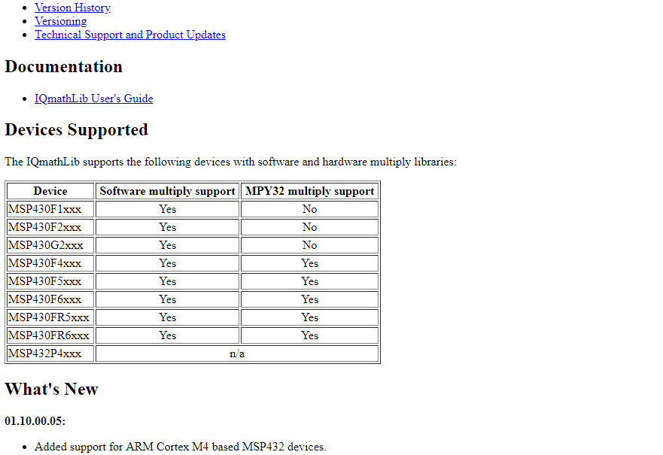Click the Devices Supported heading
This screenshot has height=455, width=663.
point(77,129)
